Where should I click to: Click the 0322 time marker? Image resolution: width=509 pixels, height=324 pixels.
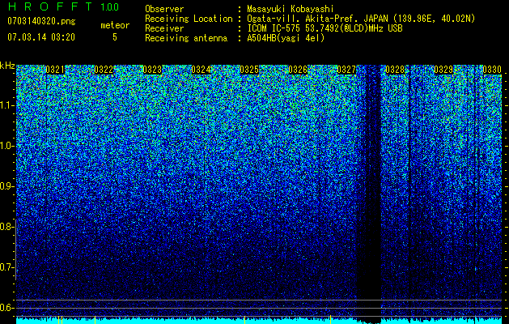pos(104,70)
